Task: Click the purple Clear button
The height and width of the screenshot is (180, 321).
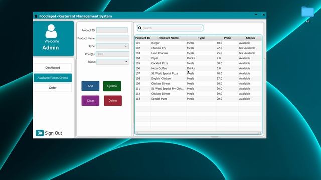Action: click(90, 101)
